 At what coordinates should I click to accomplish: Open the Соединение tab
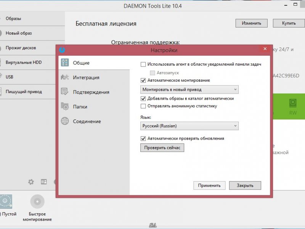click(x=94, y=121)
